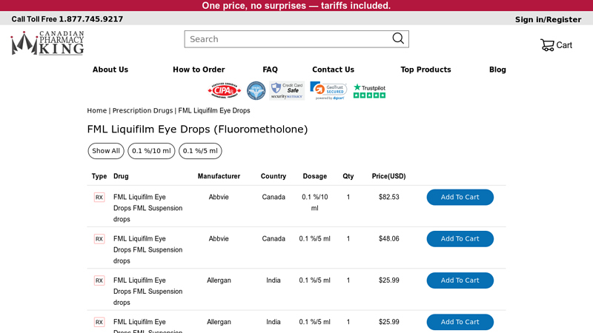Click the toll free number 1.877.745.9217
Screen dimensions: 593x333
tap(90, 19)
